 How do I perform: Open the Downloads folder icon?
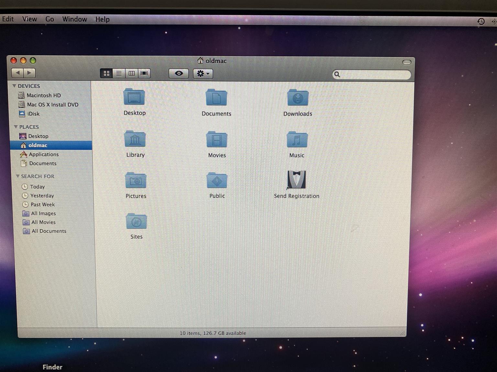point(297,98)
